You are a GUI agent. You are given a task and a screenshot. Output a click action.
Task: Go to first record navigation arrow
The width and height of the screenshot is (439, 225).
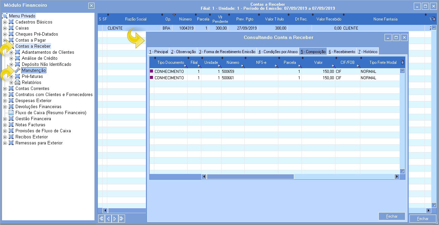pos(101,219)
